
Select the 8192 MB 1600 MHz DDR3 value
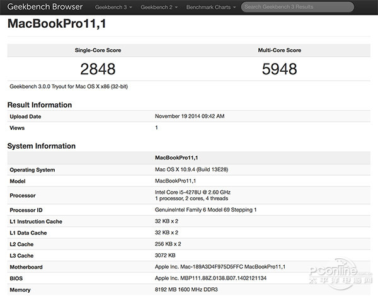tap(186, 290)
